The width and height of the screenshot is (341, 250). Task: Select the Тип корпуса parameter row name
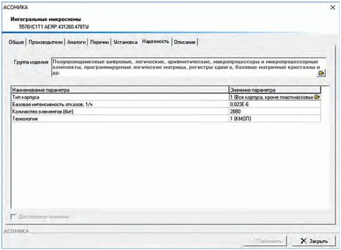[x=119, y=96]
